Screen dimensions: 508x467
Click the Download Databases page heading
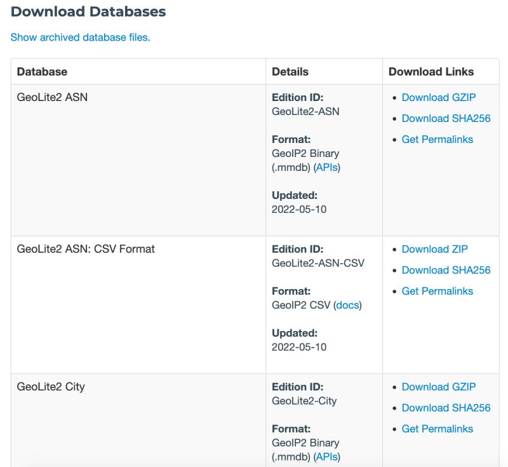[x=90, y=11]
